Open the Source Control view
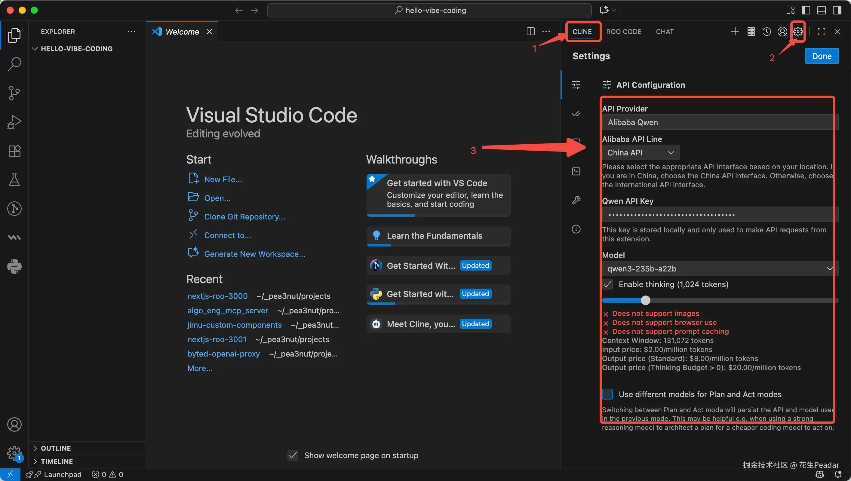This screenshot has width=851, height=481. tap(14, 93)
